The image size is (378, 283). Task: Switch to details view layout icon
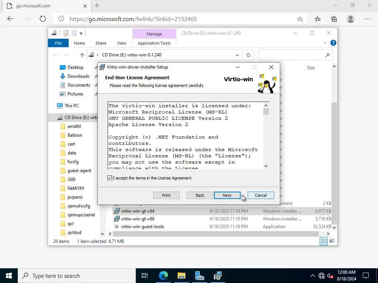(323, 241)
